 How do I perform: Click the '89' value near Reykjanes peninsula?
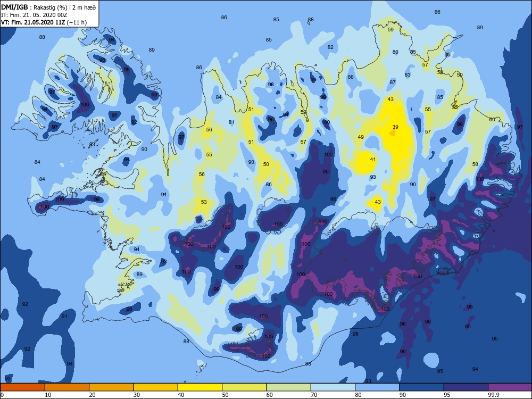tap(139, 274)
